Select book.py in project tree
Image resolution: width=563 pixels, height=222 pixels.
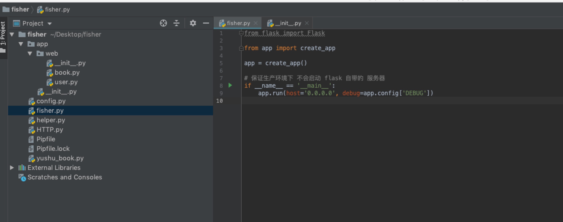click(x=63, y=73)
